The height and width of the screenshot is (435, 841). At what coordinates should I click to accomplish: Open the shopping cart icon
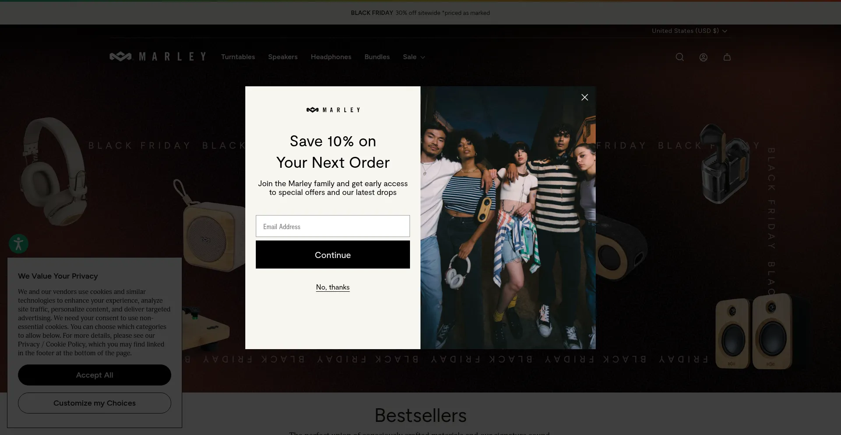(727, 57)
